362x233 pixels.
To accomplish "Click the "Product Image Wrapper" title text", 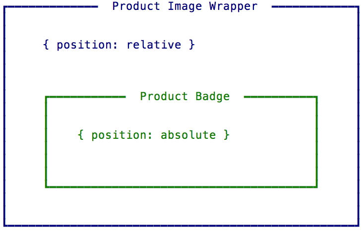I will tap(185, 6).
